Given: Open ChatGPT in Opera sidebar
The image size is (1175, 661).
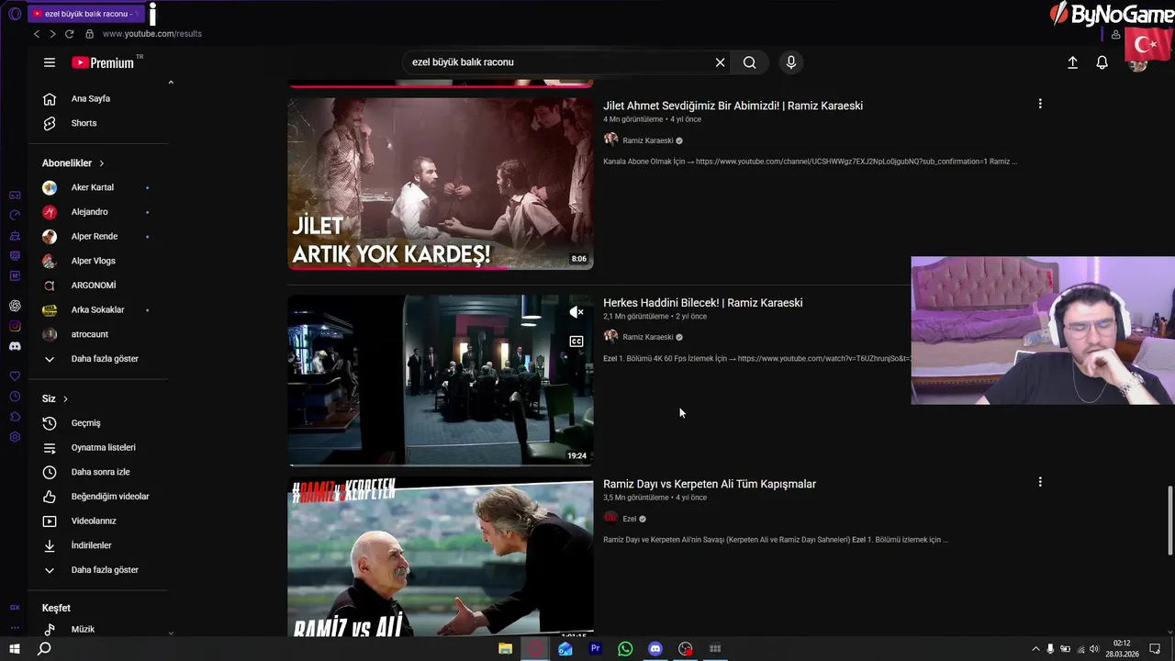Looking at the screenshot, I should click(x=15, y=306).
